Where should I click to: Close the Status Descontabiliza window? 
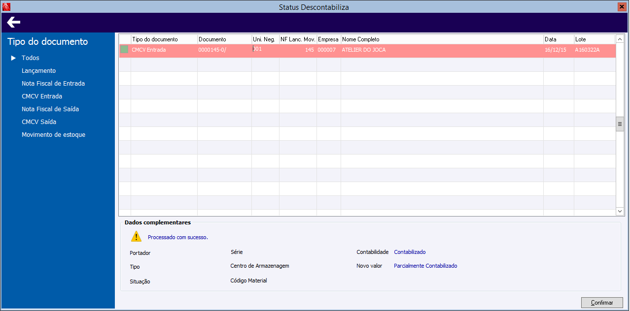(621, 7)
